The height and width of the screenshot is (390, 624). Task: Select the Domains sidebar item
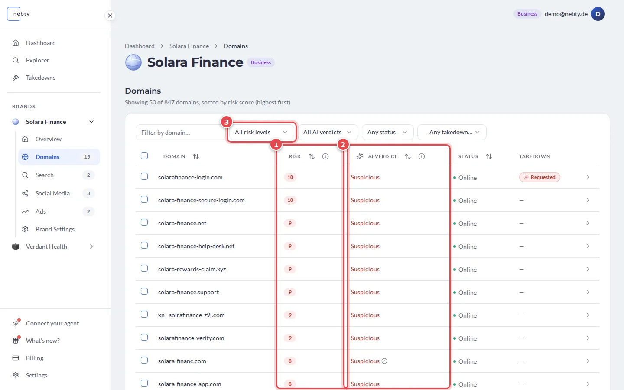pyautogui.click(x=59, y=157)
